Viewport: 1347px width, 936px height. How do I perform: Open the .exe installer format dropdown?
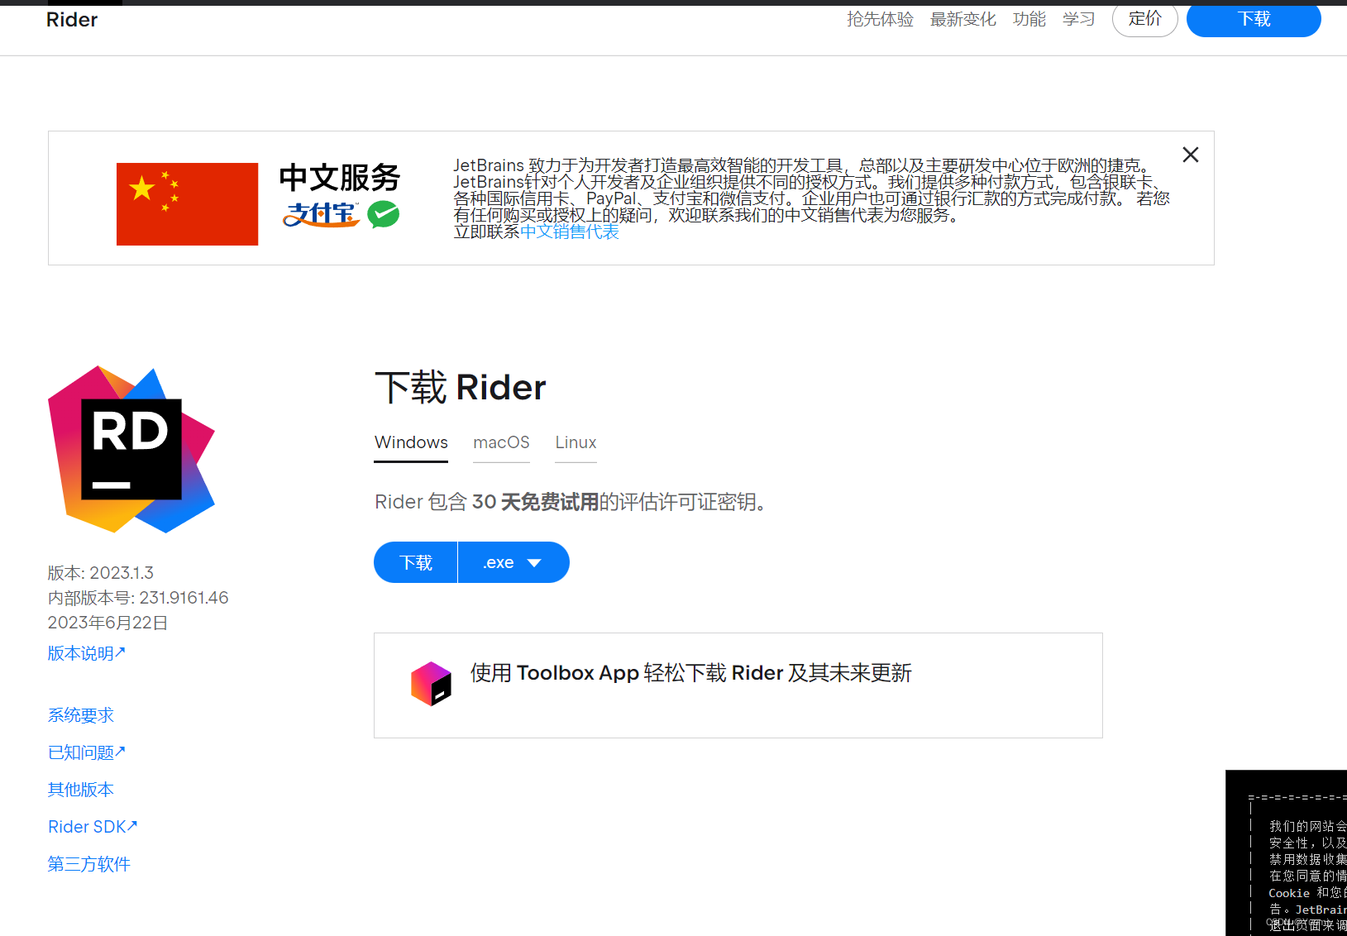click(513, 562)
